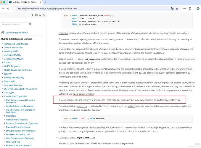Open the extensions puzzle icon
Viewport: 201px width, 148px height.
pyautogui.click(x=190, y=9)
